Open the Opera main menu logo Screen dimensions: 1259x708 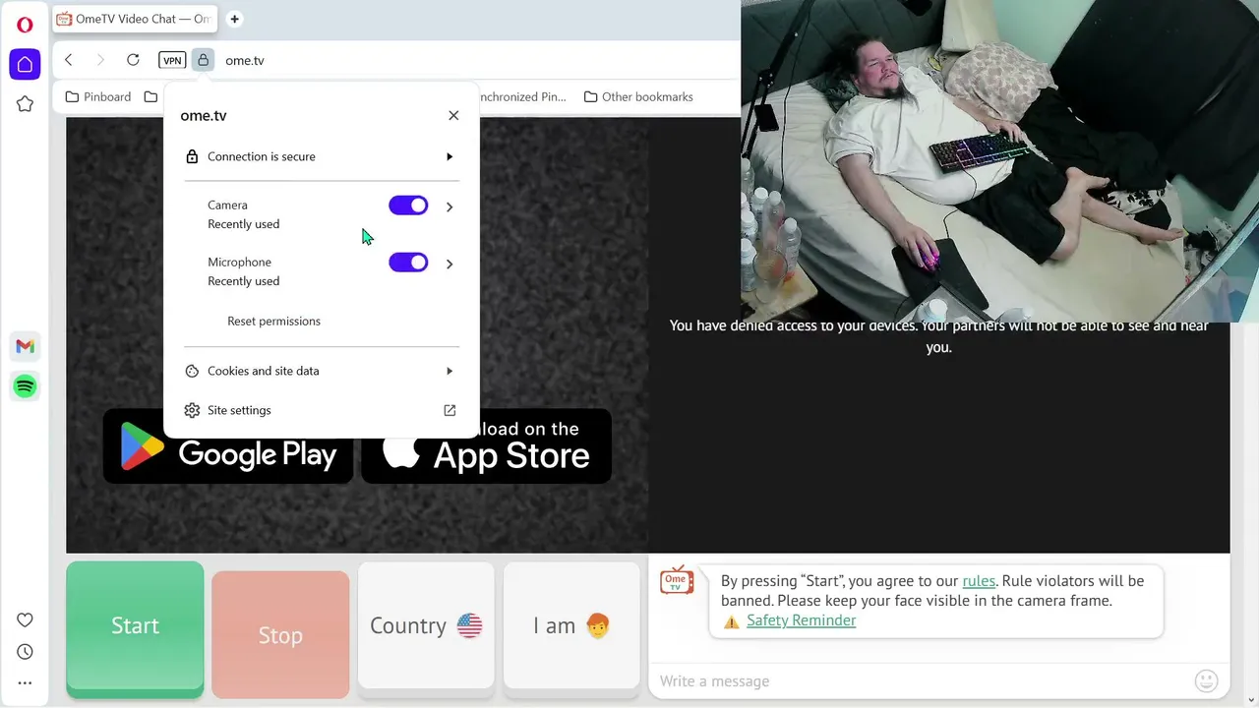(x=25, y=25)
